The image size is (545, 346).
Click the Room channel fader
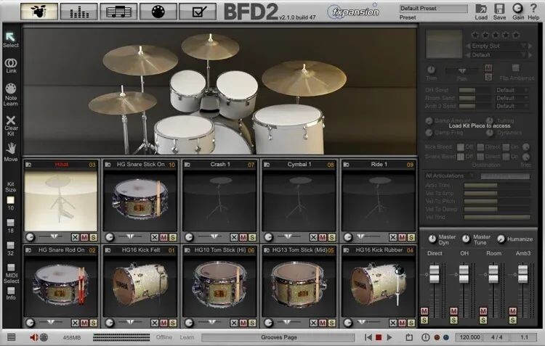point(493,273)
